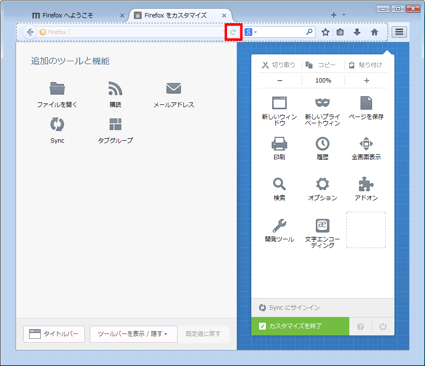425x366 pixels.
Task: Click the 履歴 clock icon
Action: pos(323,143)
